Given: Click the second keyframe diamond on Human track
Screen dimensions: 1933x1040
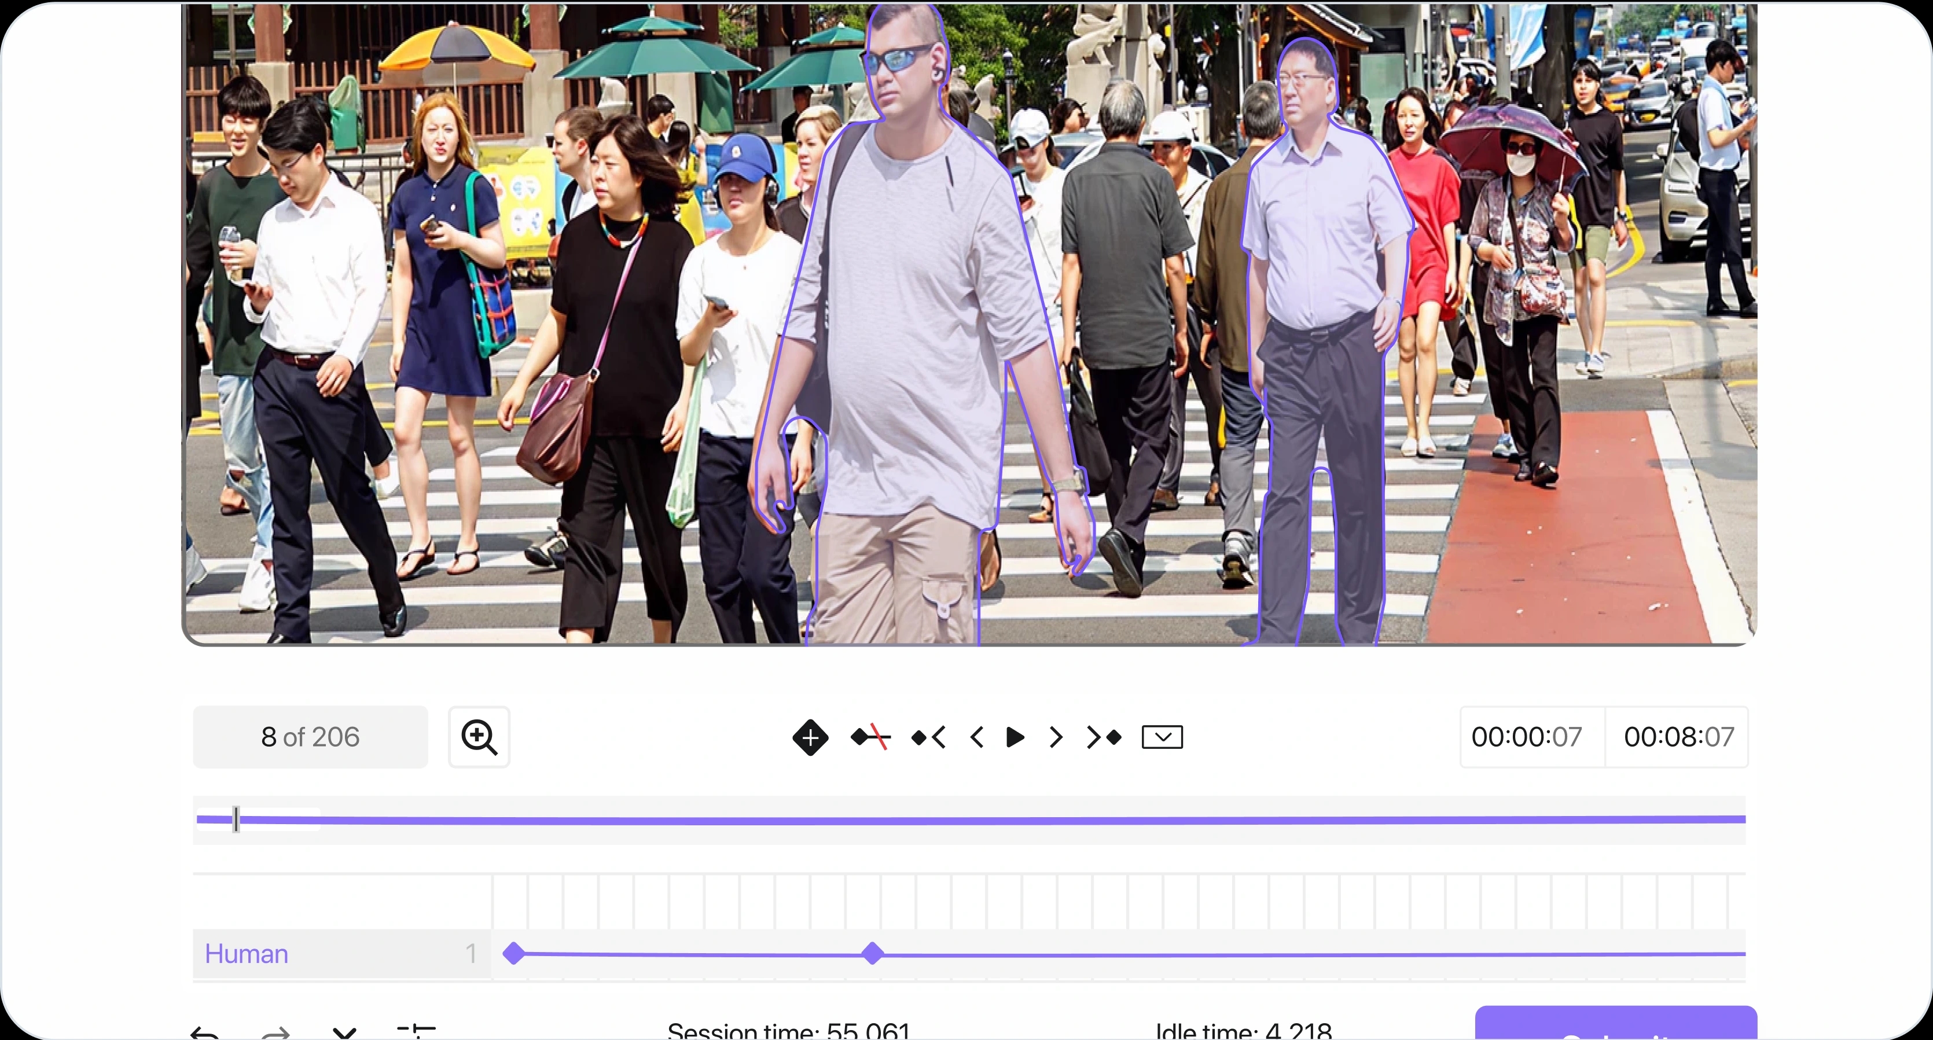Looking at the screenshot, I should pos(872,954).
